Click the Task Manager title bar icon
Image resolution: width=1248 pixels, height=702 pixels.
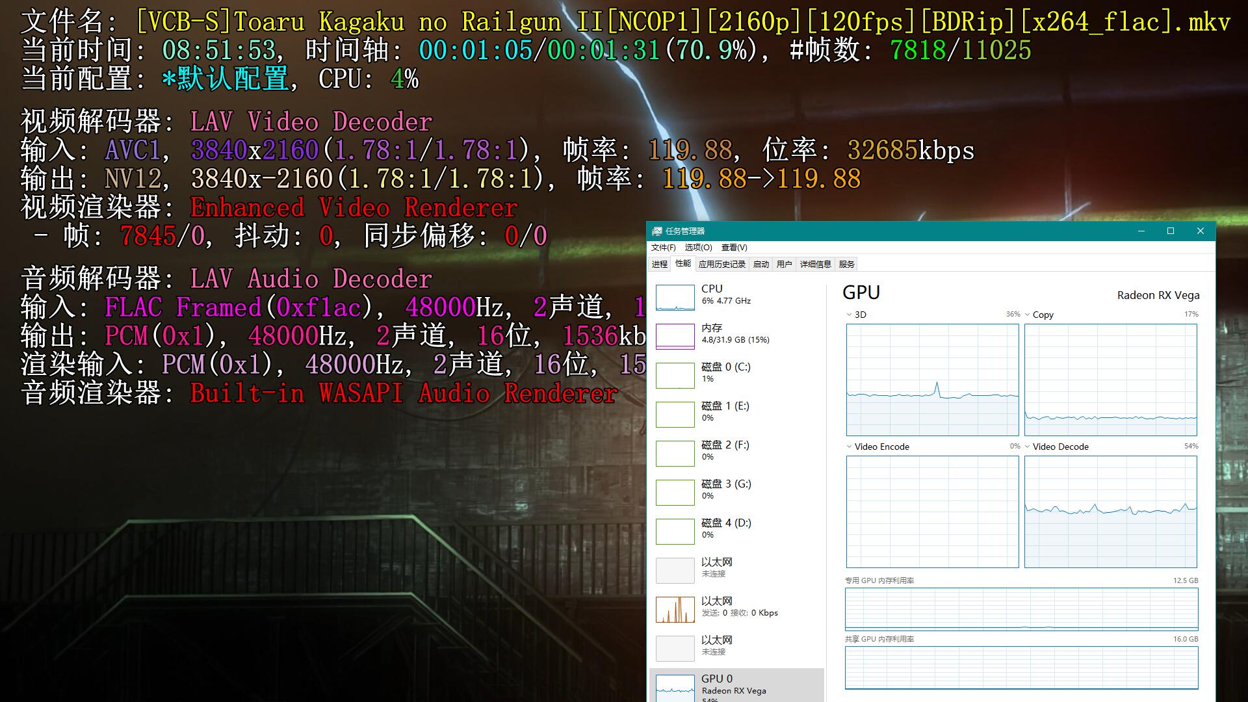(x=657, y=231)
